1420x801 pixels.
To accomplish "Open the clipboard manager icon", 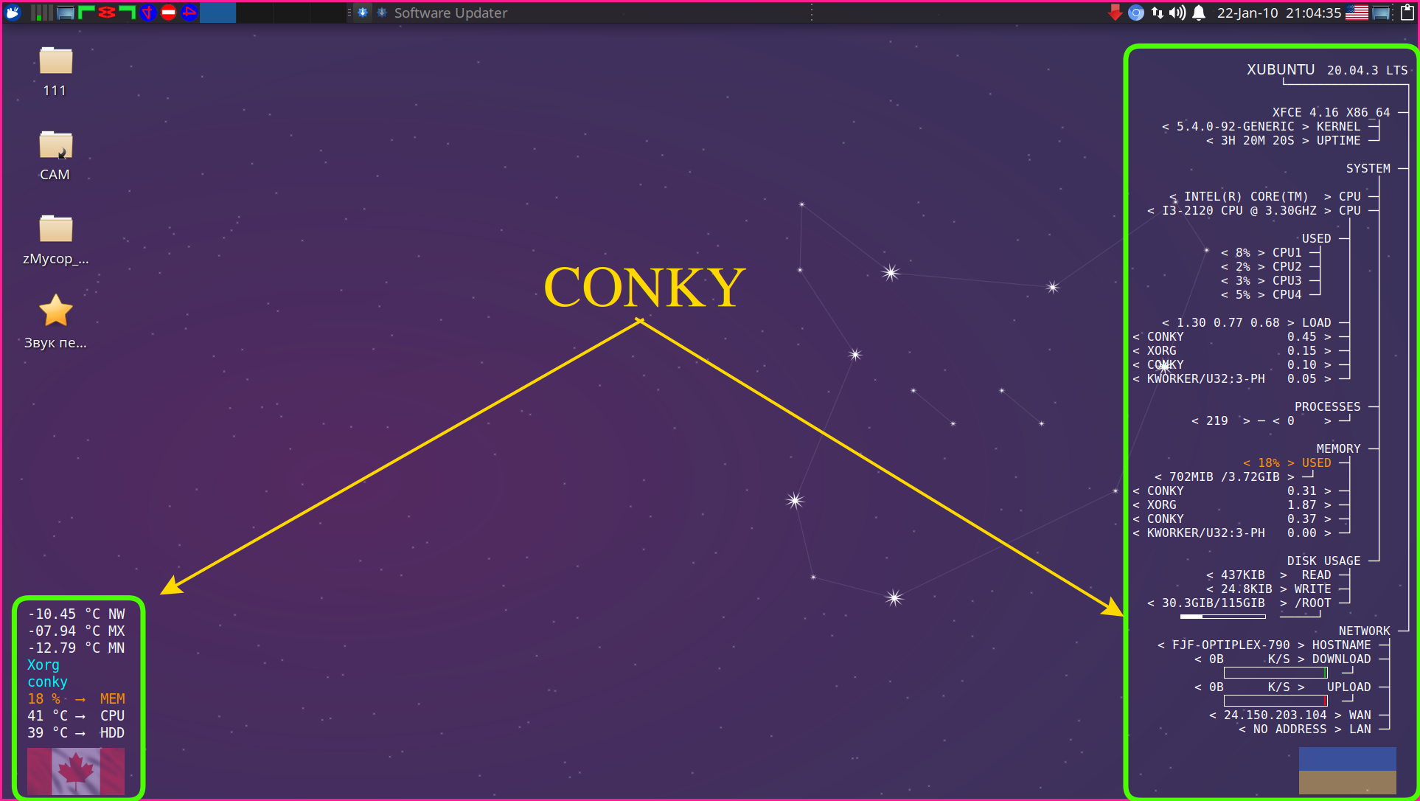I will (1407, 13).
